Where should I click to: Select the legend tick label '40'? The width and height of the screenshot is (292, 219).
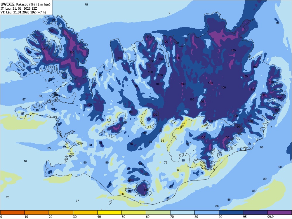point(99,217)
